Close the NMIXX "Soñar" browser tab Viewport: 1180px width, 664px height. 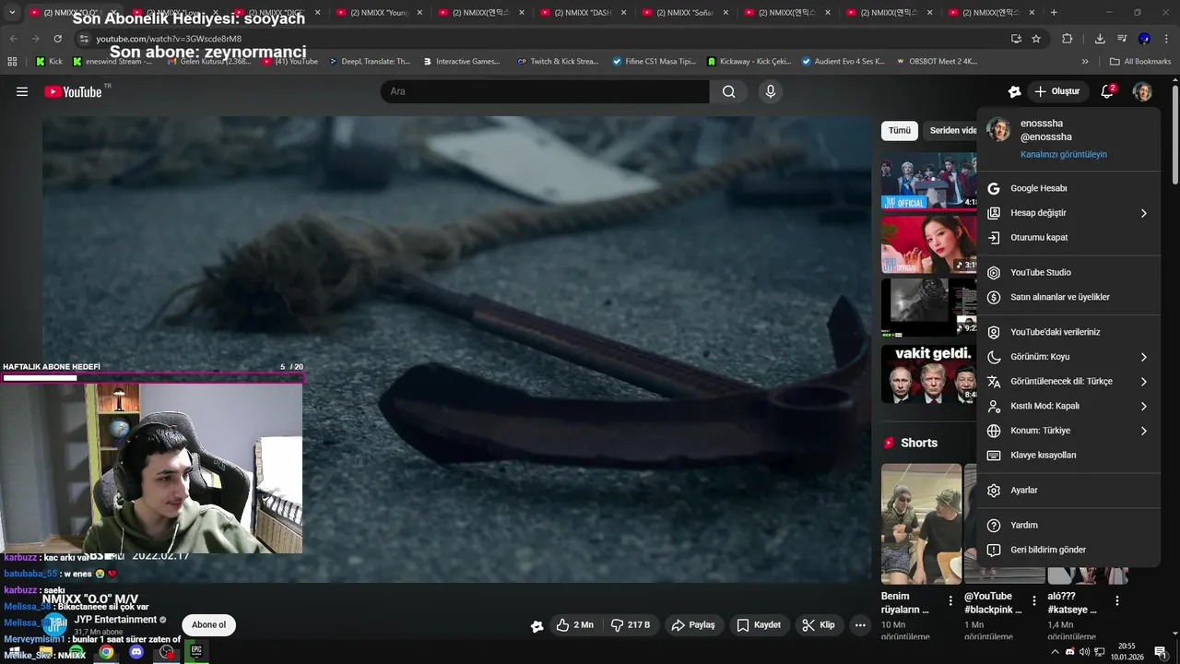pyautogui.click(x=726, y=12)
